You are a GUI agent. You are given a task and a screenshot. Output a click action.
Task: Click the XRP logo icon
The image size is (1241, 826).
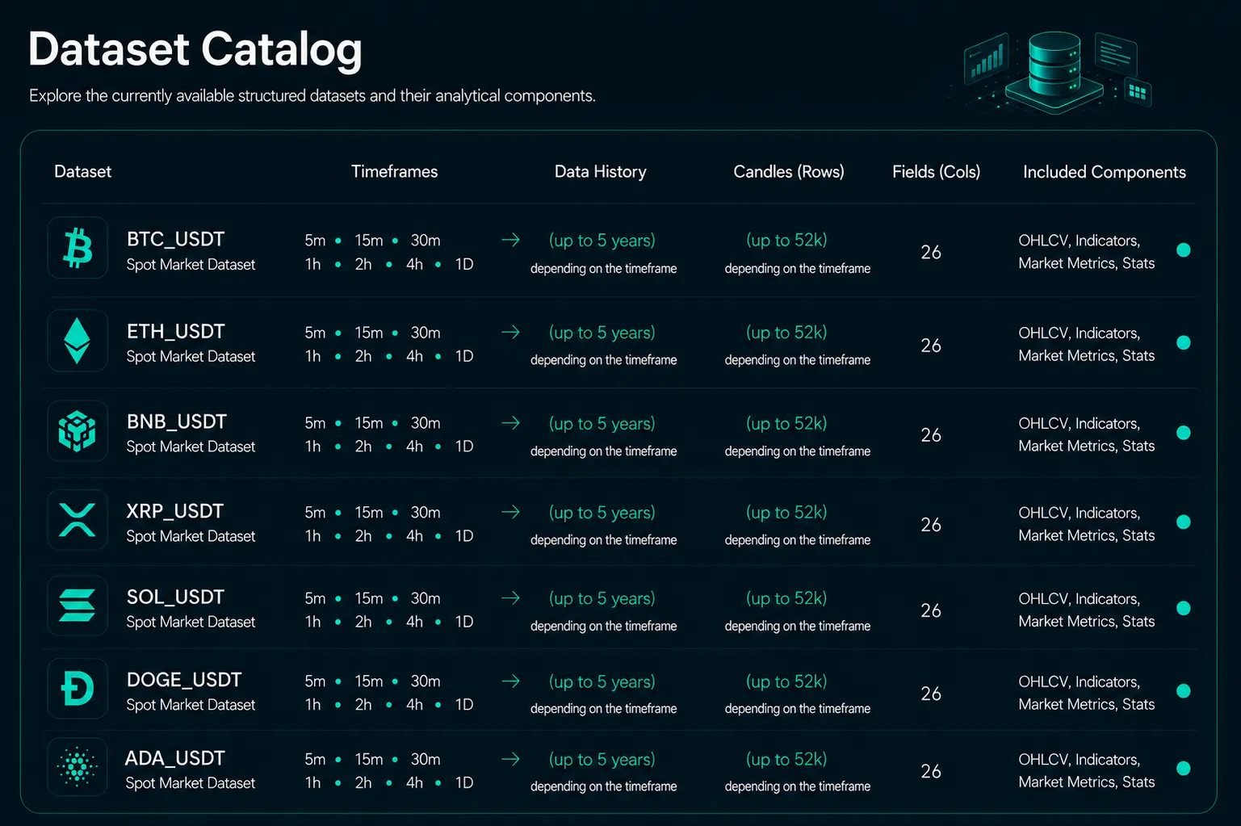pos(78,520)
